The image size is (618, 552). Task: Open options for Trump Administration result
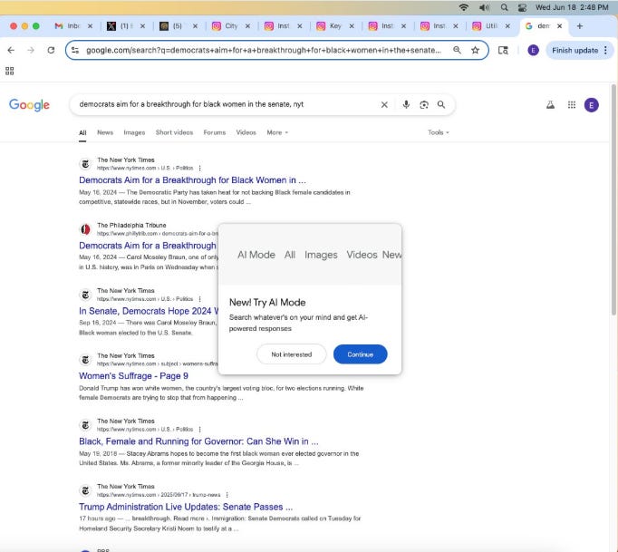pyautogui.click(x=227, y=495)
